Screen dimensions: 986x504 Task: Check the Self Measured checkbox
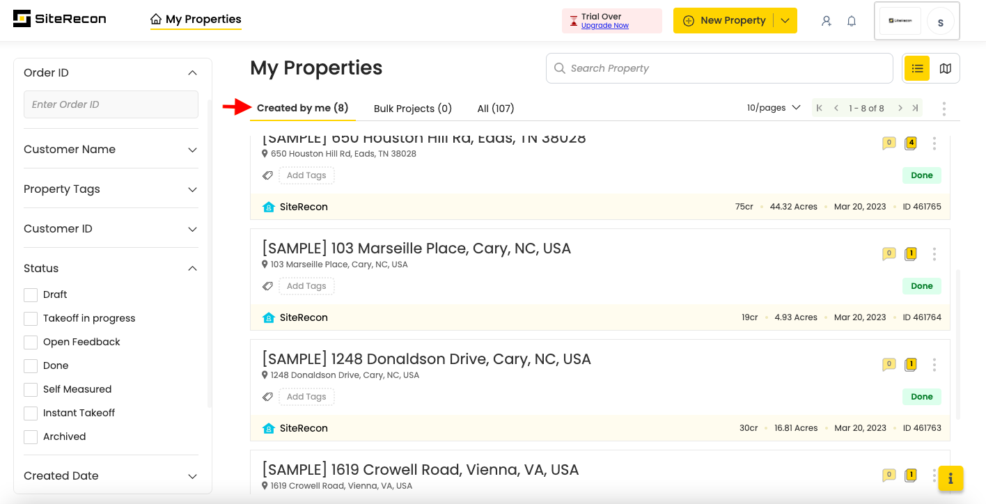click(x=31, y=390)
